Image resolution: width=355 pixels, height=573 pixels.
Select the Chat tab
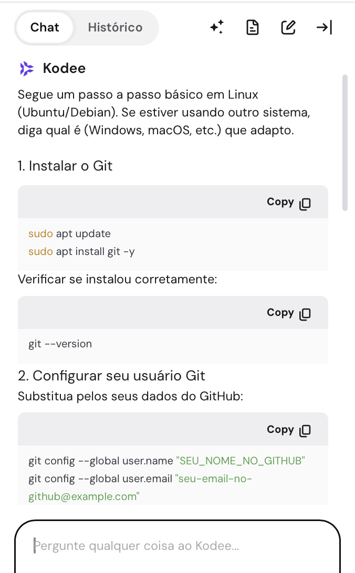coord(45,27)
